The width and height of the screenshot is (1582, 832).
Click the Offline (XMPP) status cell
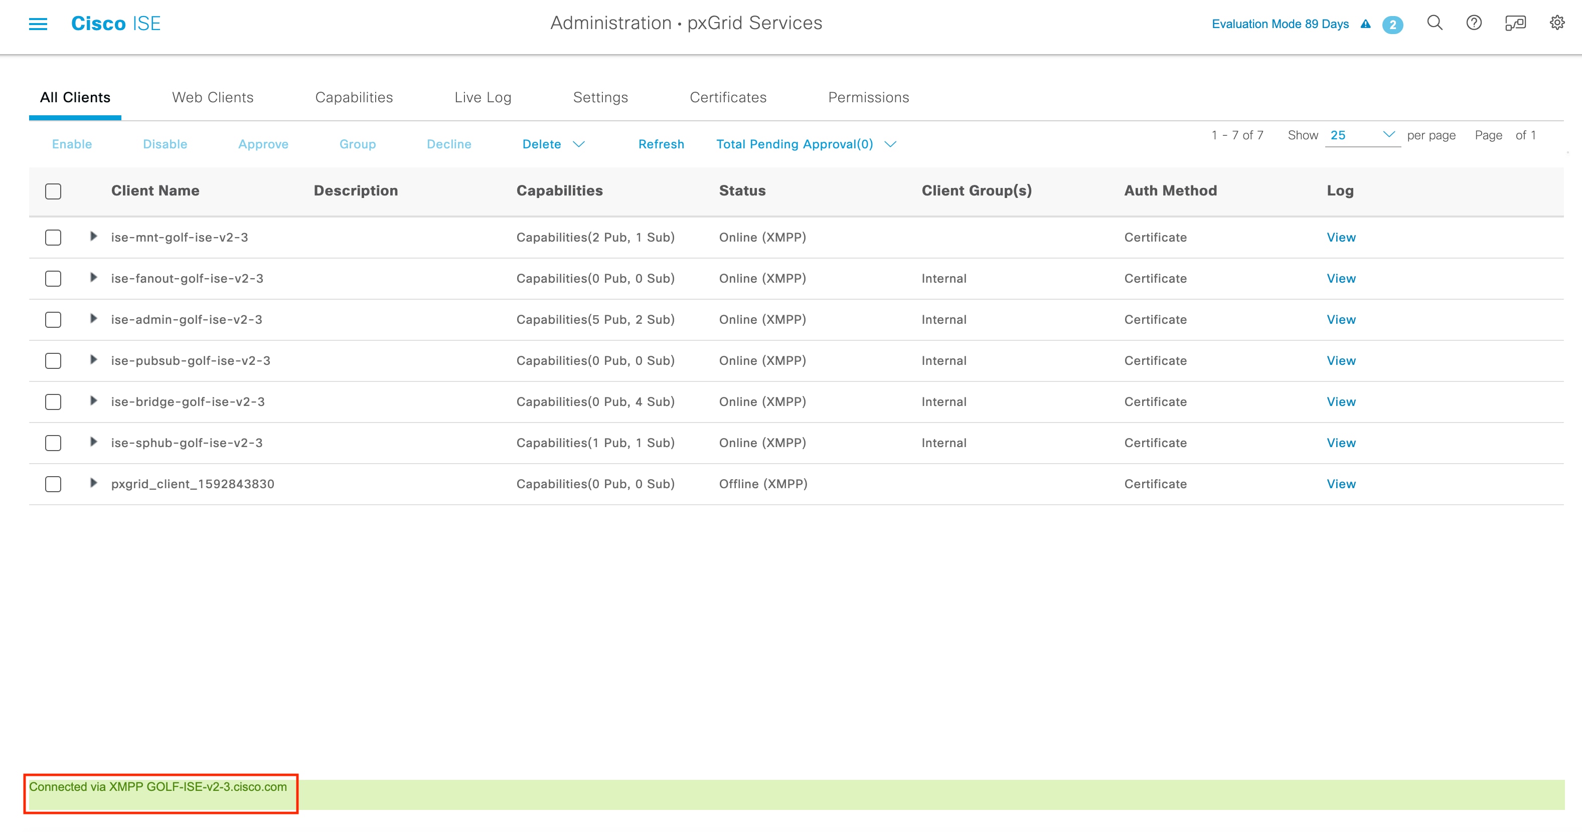click(x=763, y=484)
